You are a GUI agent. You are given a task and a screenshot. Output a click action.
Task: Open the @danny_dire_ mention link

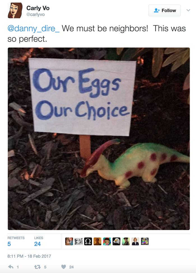[x=33, y=28]
